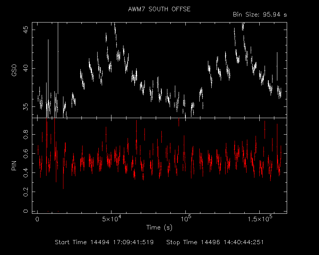This screenshot has width=319, height=255.
Task: Click the time axis label 10^5
Action: (x=185, y=219)
